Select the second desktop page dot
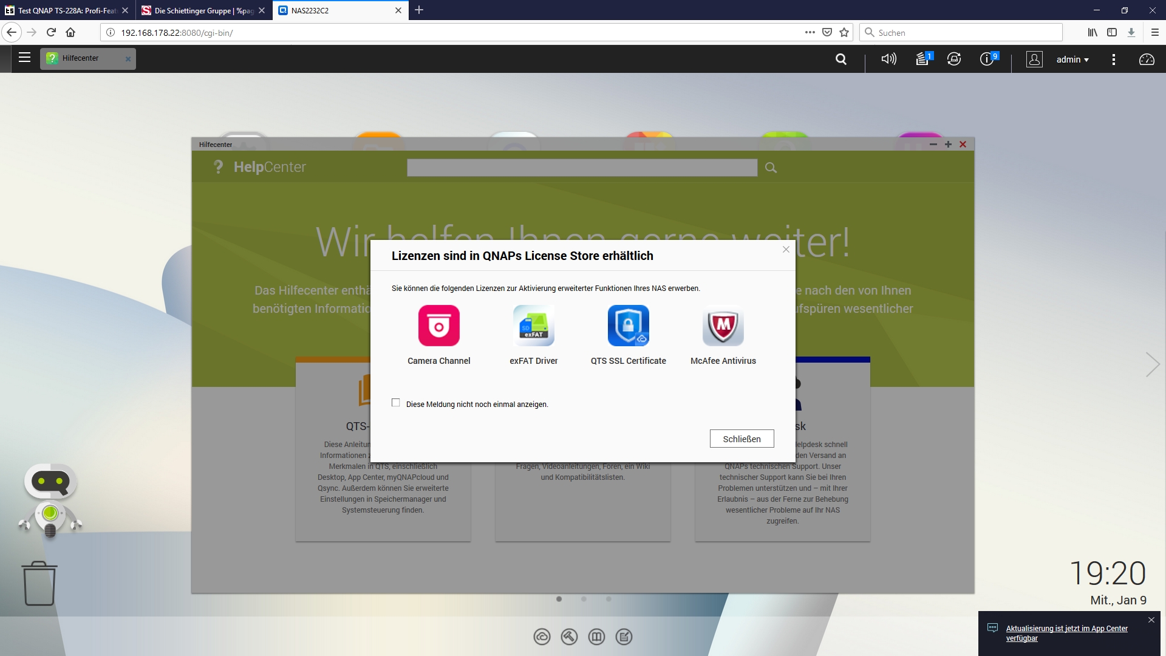Image resolution: width=1166 pixels, height=656 pixels. 584,599
